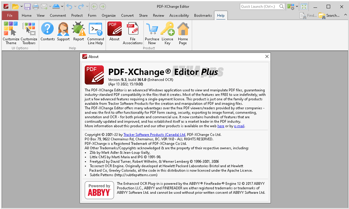Click the Undo arrow icon
The height and width of the screenshot is (209, 349).
click(x=69, y=7)
